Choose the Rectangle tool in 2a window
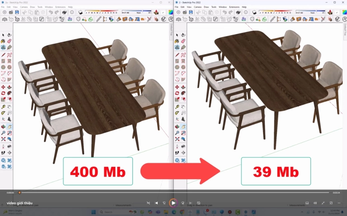347x216 pixels. (3, 61)
